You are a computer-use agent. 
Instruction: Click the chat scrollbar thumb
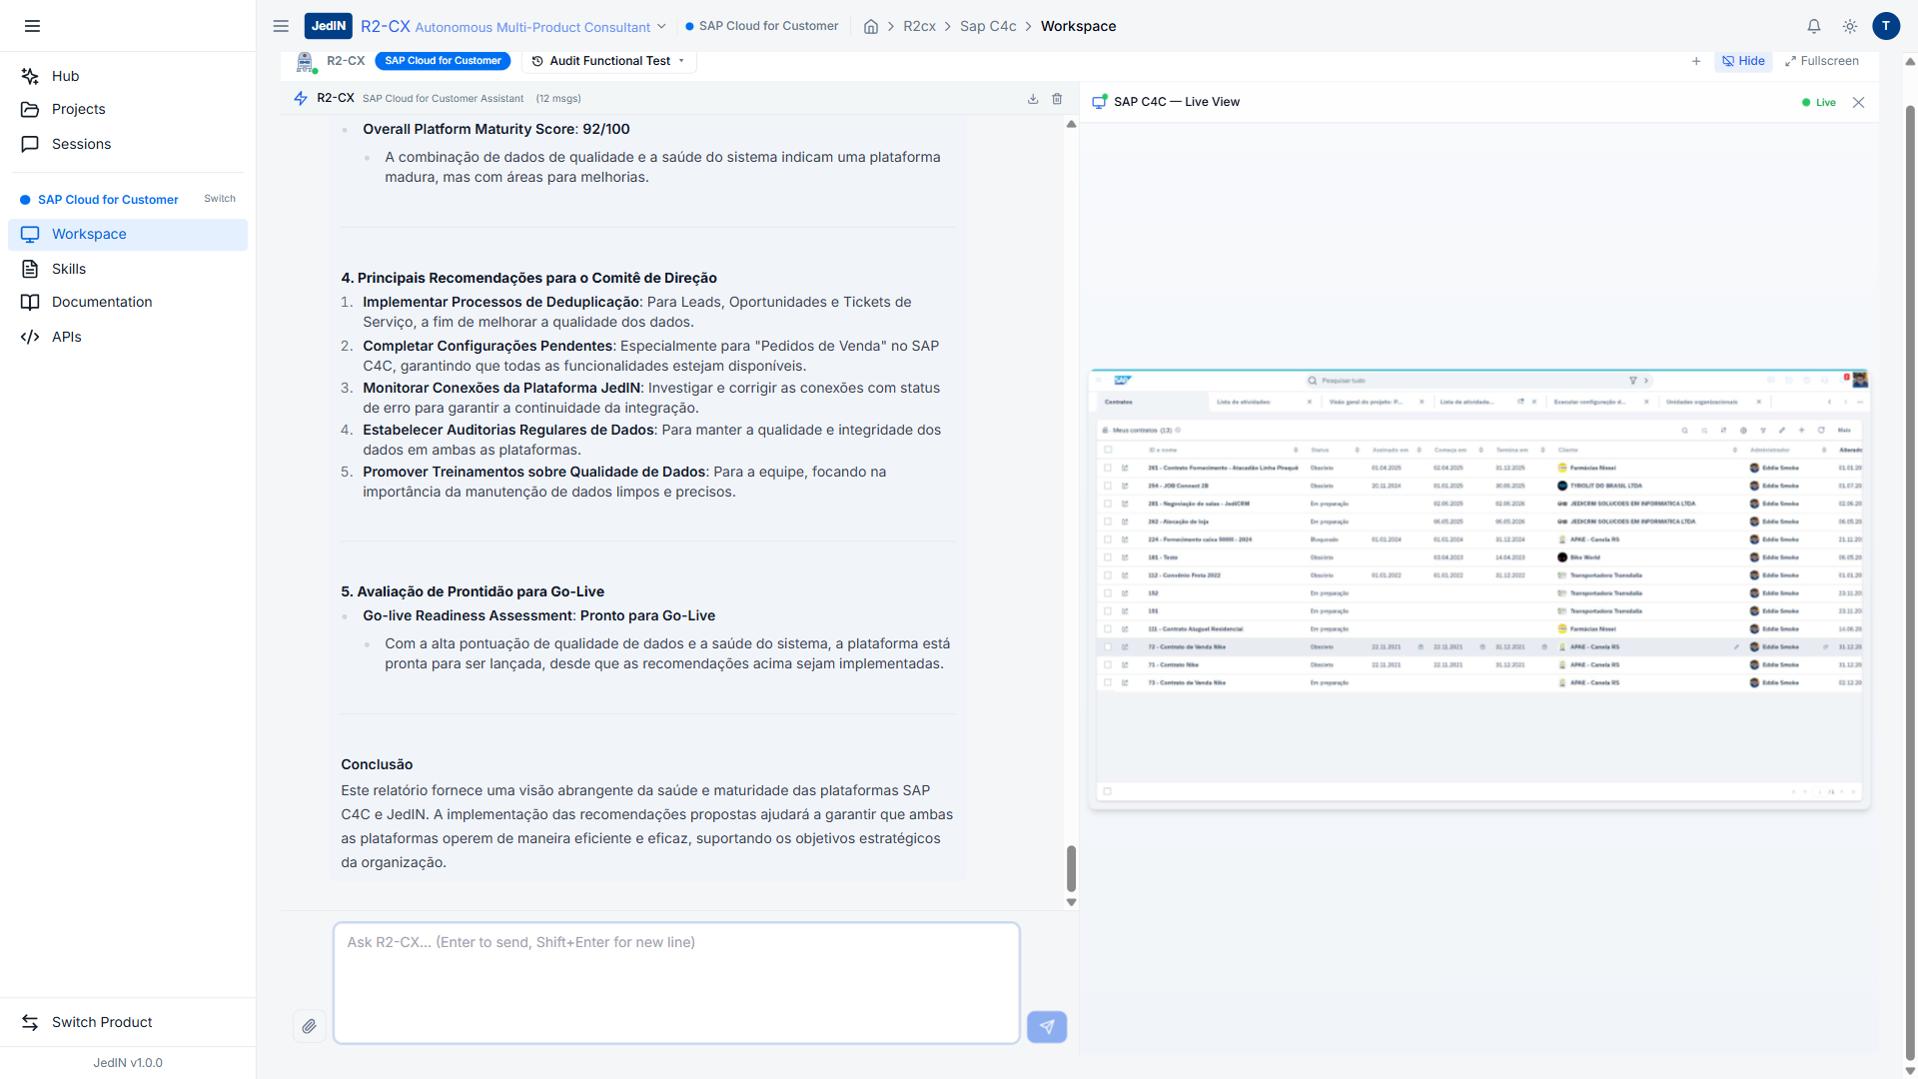click(x=1071, y=868)
